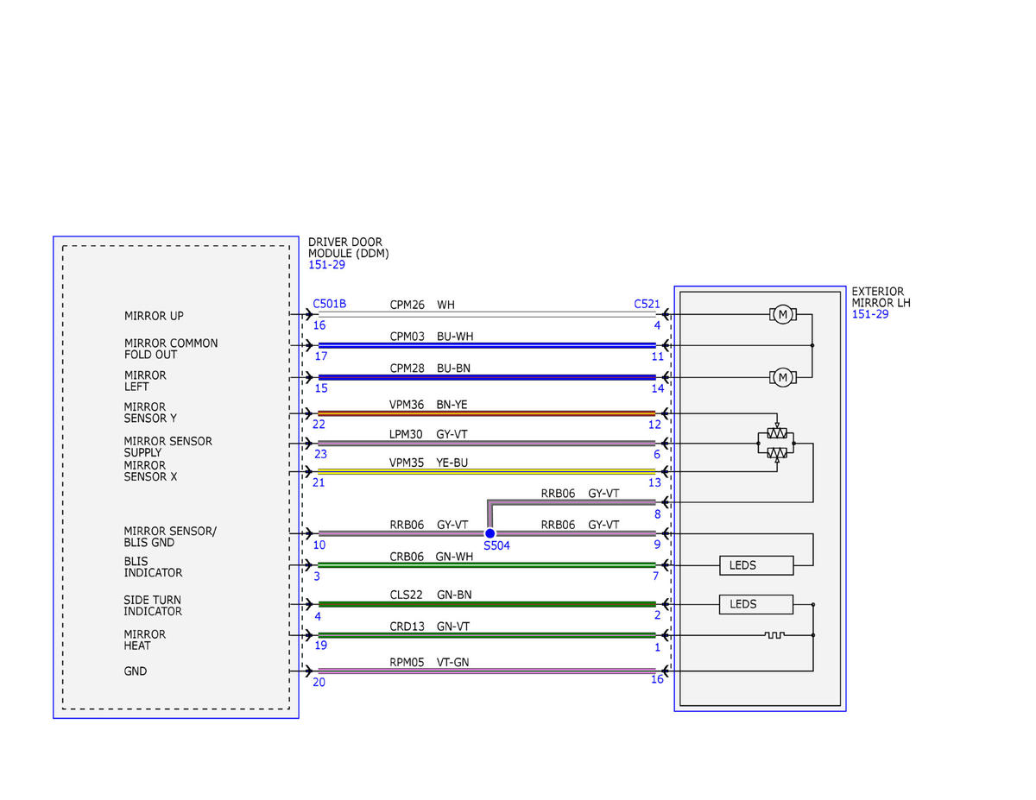This screenshot has width=1036, height=800.
Task: Select the CPM28 BU-BN wire label
Action: point(430,369)
